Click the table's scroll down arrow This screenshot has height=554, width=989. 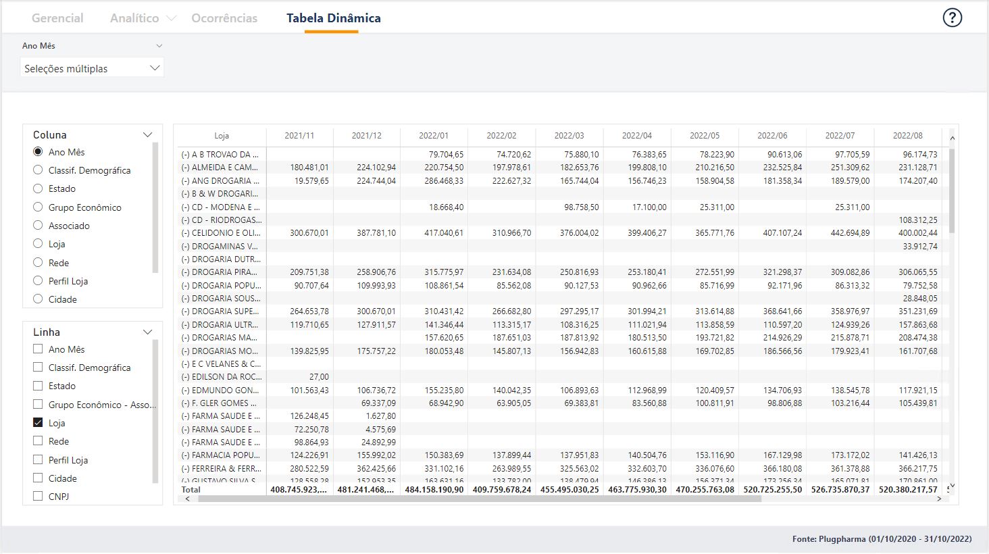click(x=952, y=486)
